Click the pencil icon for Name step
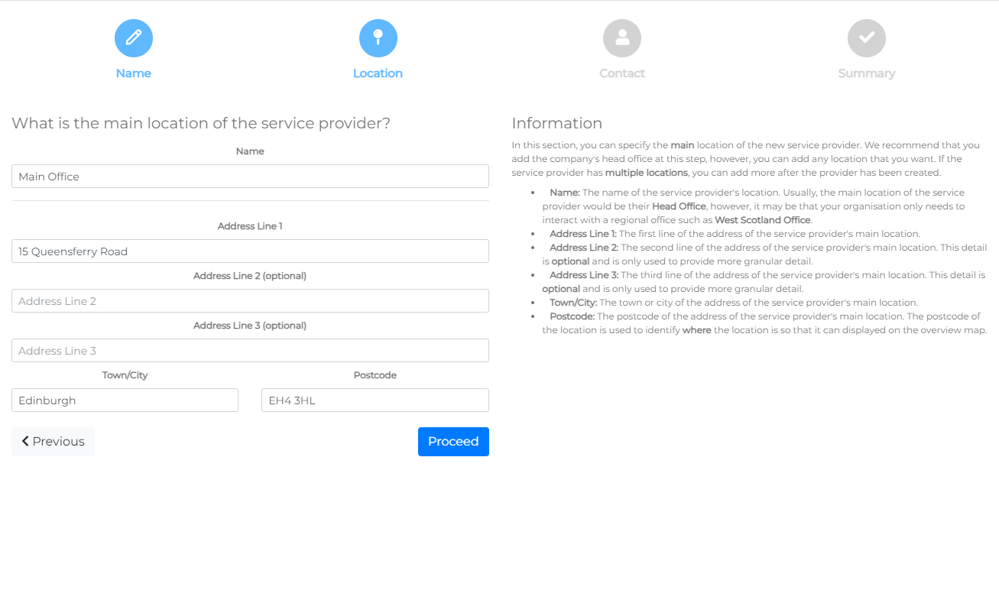The width and height of the screenshot is (999, 616). [134, 38]
